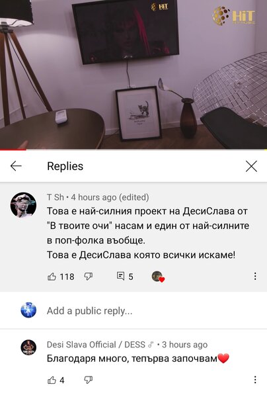This screenshot has height=397, width=267.
Task: Like Desi Slava's reply with 4 likes
Action: [x=52, y=380]
